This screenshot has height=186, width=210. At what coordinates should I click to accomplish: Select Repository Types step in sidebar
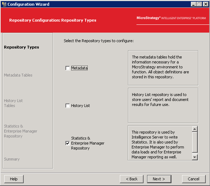click(22, 47)
